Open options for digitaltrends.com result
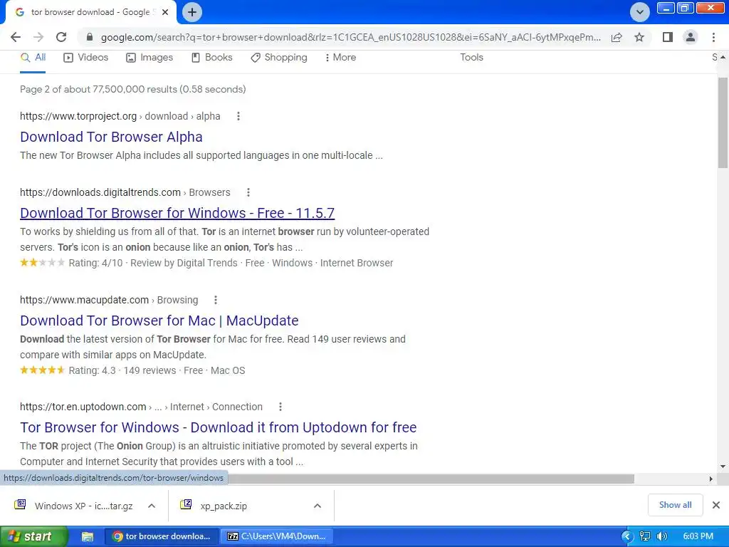Screen dimensions: 729x547 pyautogui.click(x=248, y=192)
